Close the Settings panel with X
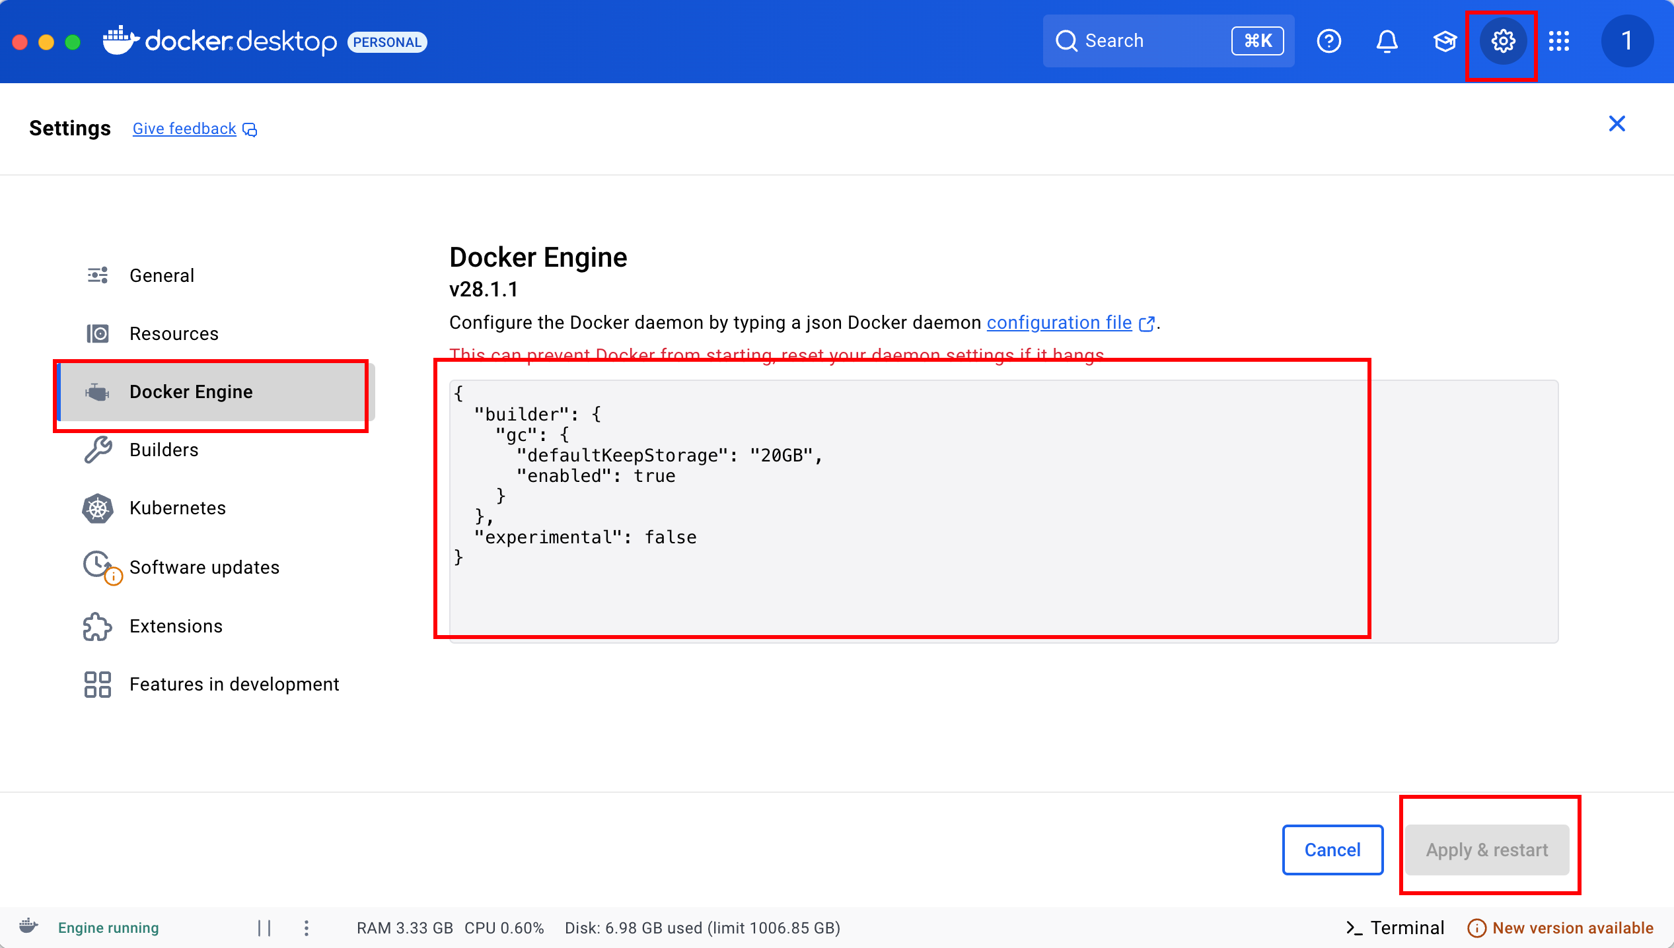Screen dimensions: 1674x948 (1617, 123)
